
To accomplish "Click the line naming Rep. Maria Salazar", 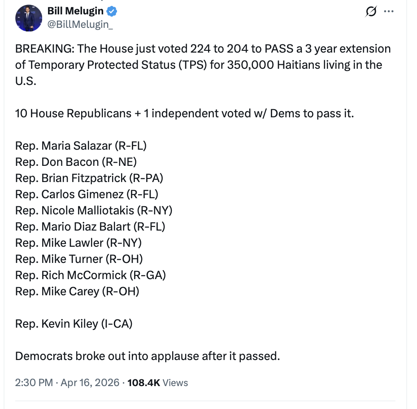I will pyautogui.click(x=81, y=146).
